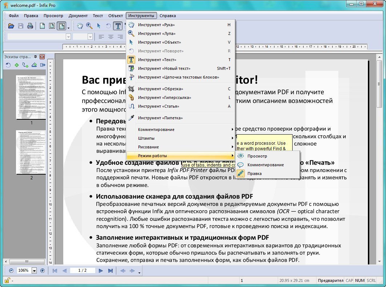Choose Инструмент «Новый текст» menu entry

(181, 68)
